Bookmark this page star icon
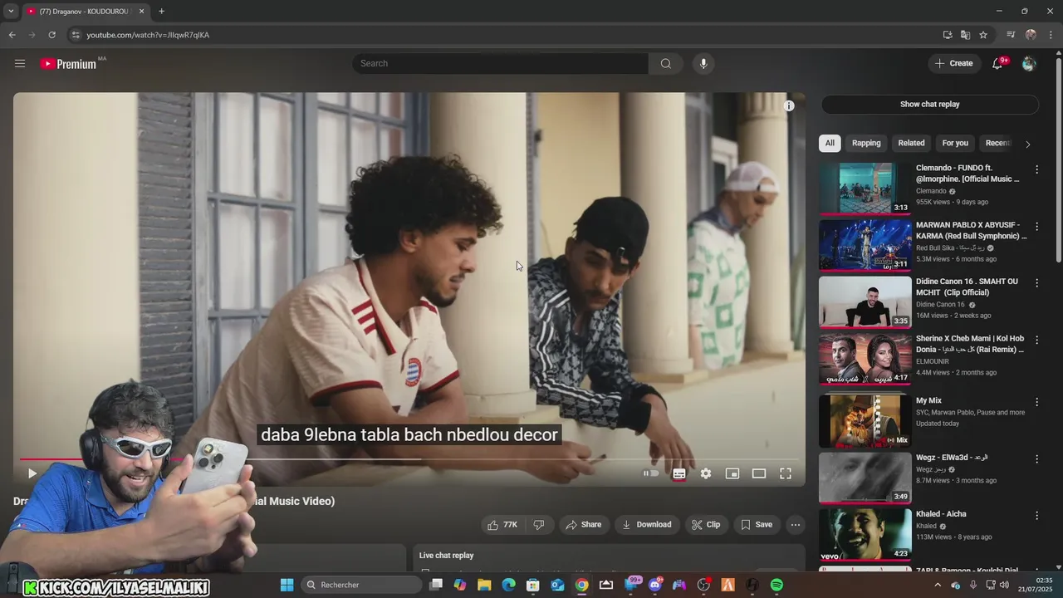1063x598 pixels. tap(983, 35)
